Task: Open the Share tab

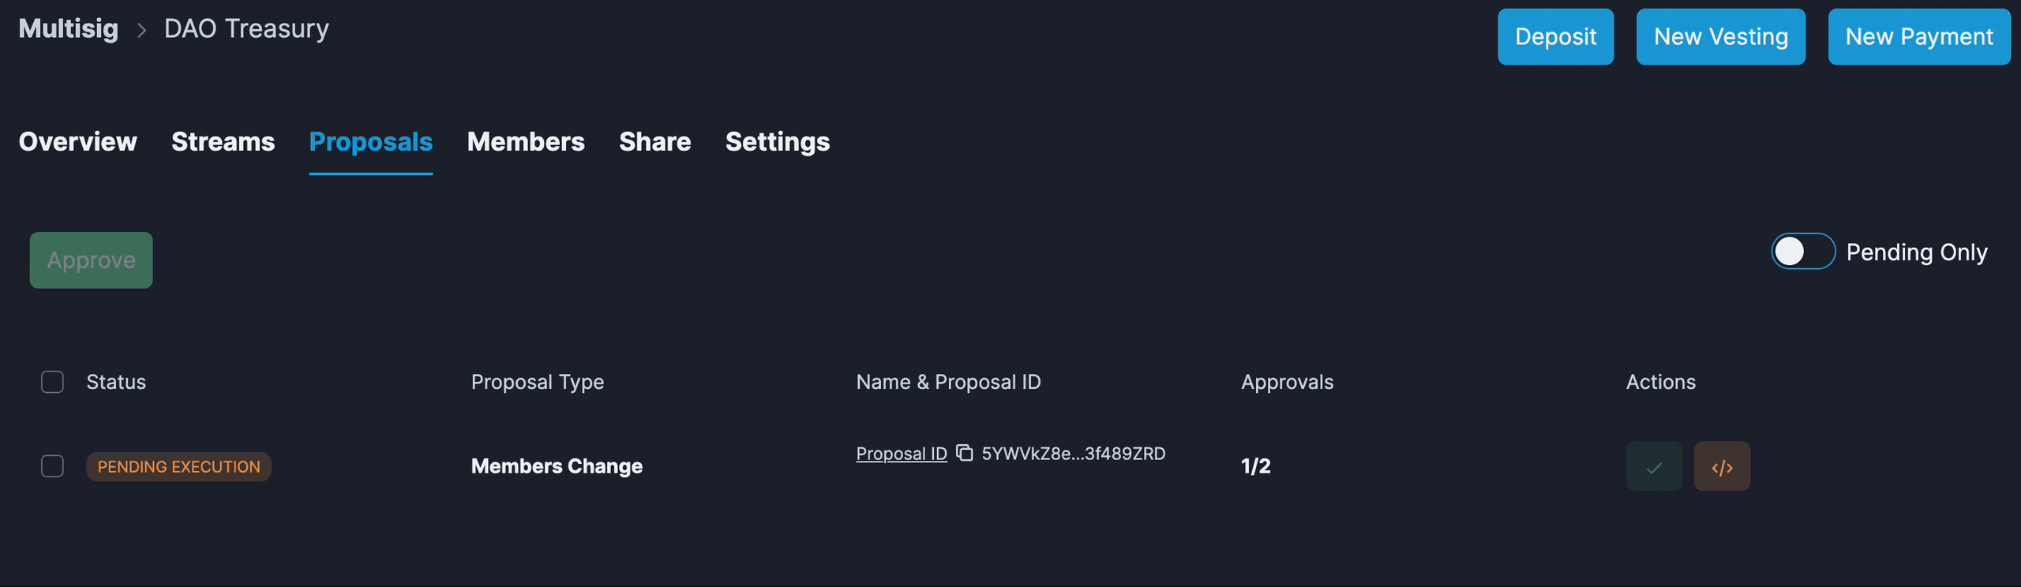Action: 654,142
